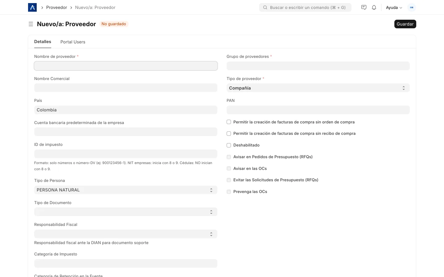The width and height of the screenshot is (444, 277).
Task: Toggle Evitar las Solicitudes de Presupuesto (RFQs)
Action: pos(229,180)
